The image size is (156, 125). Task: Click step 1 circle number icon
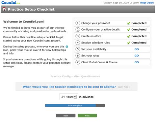point(78,23)
